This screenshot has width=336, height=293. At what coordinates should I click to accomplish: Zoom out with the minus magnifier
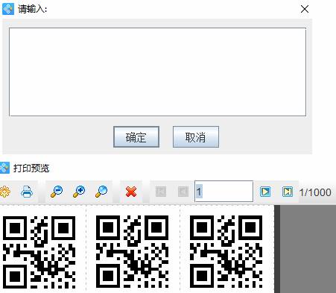(57, 192)
